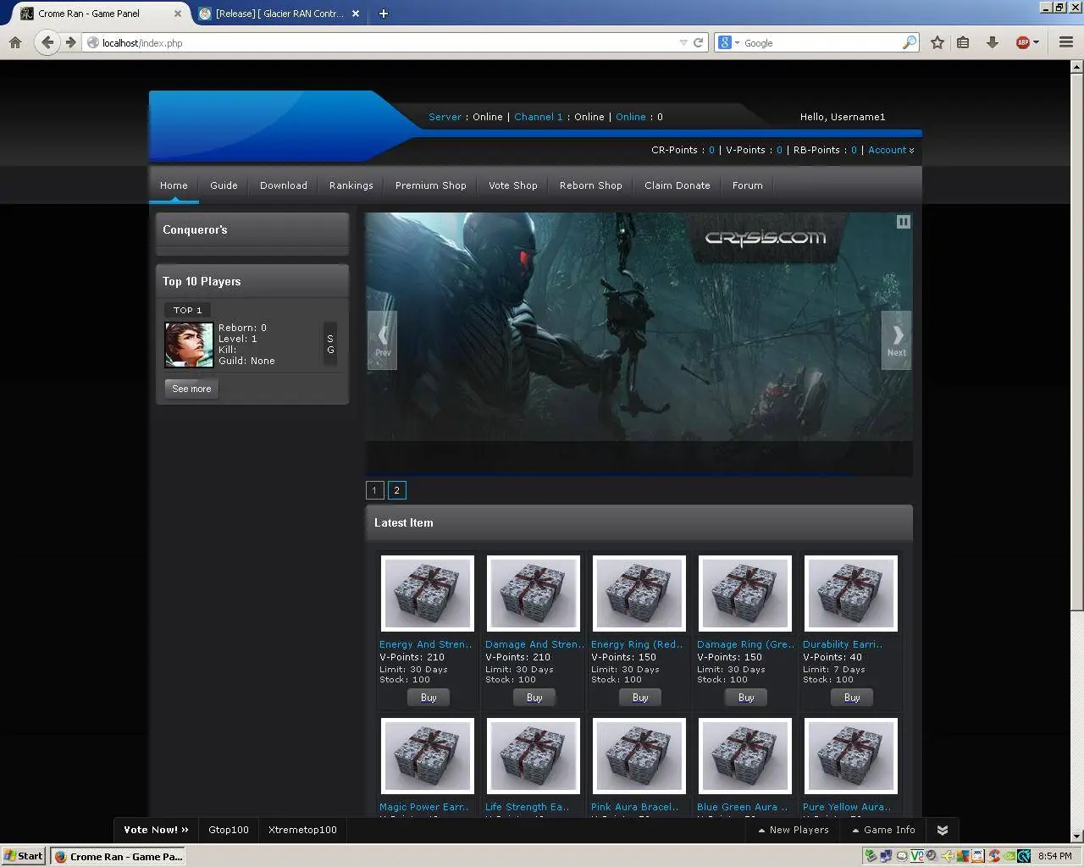Open the Rankings page

[351, 185]
